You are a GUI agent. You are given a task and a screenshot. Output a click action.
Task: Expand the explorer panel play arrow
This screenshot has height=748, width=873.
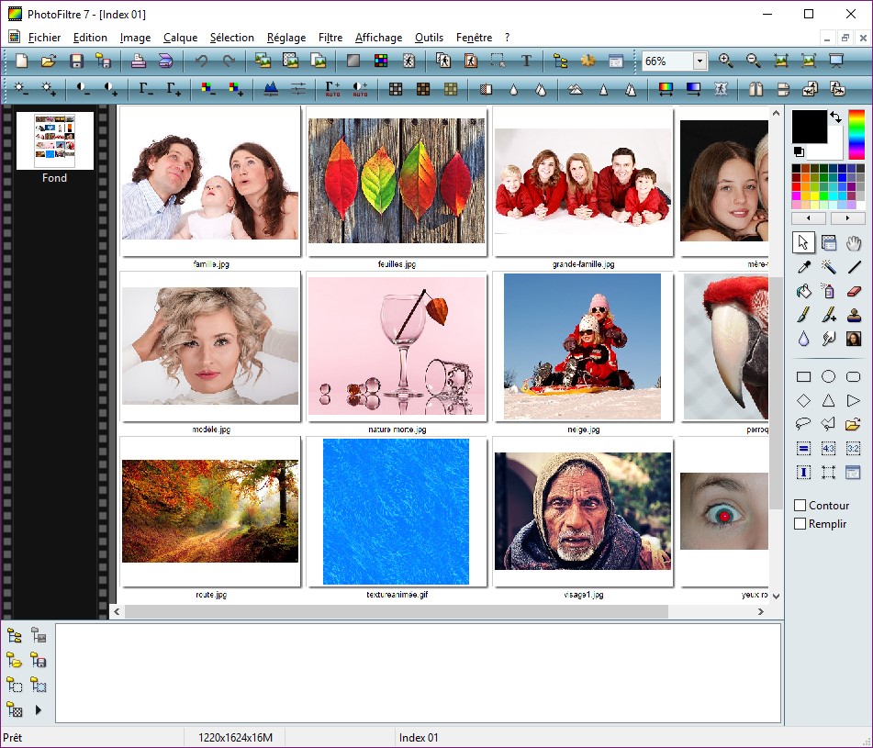(x=39, y=709)
